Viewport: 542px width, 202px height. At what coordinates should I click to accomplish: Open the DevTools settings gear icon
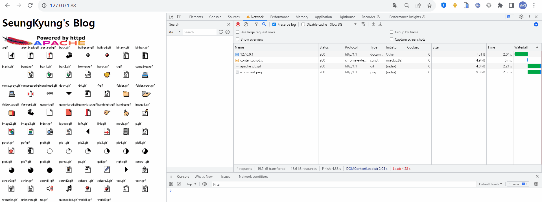[521, 17]
